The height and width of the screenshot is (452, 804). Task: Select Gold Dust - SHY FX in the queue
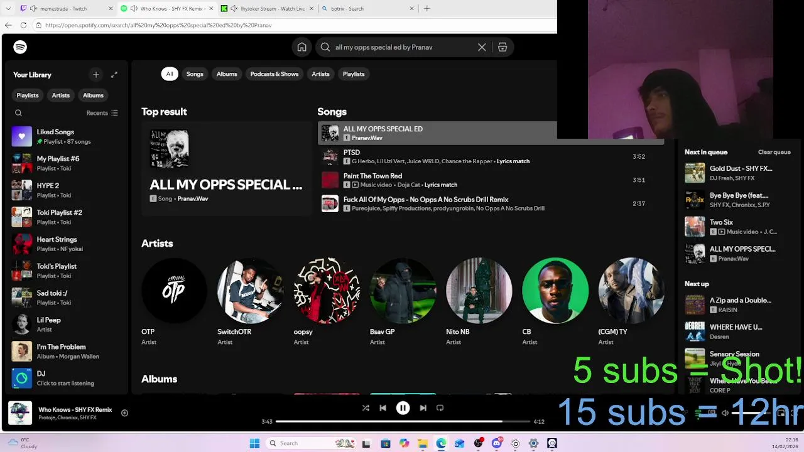[738, 173]
